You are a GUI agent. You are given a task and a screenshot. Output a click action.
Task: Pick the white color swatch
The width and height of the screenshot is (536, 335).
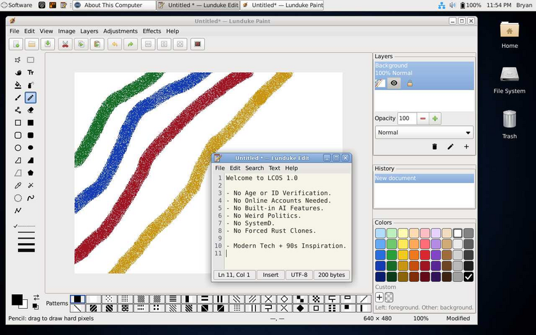pos(458,233)
